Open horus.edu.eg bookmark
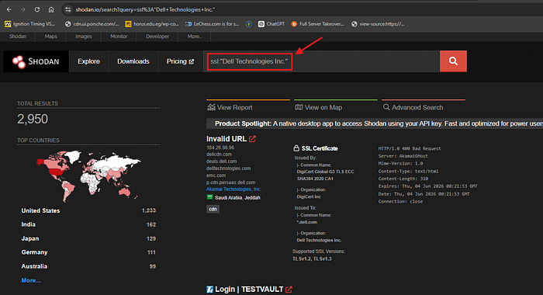The image size is (543, 295). pos(152,24)
